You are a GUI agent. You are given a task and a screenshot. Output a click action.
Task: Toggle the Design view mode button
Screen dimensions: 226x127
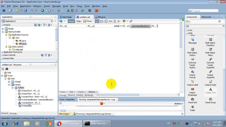pos(71,21)
